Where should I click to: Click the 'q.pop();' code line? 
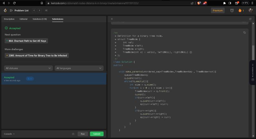(x=140, y=94)
